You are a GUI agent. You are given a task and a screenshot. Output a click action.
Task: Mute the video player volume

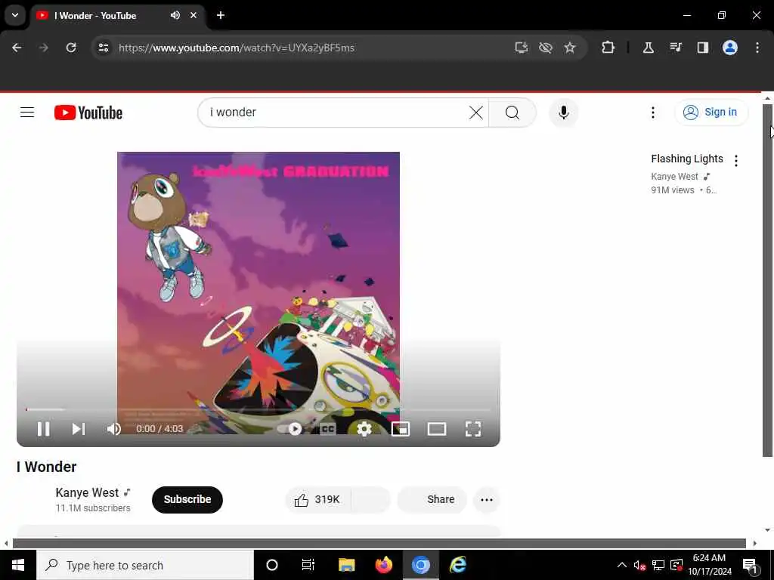click(x=113, y=429)
